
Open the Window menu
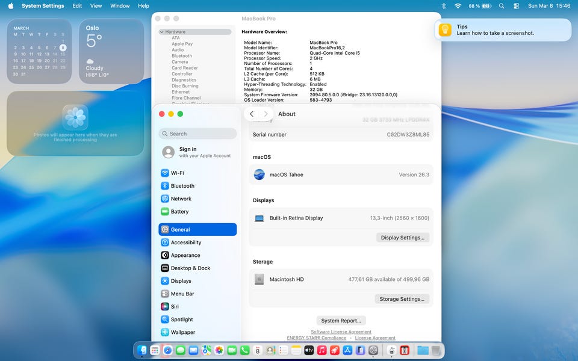click(x=120, y=6)
